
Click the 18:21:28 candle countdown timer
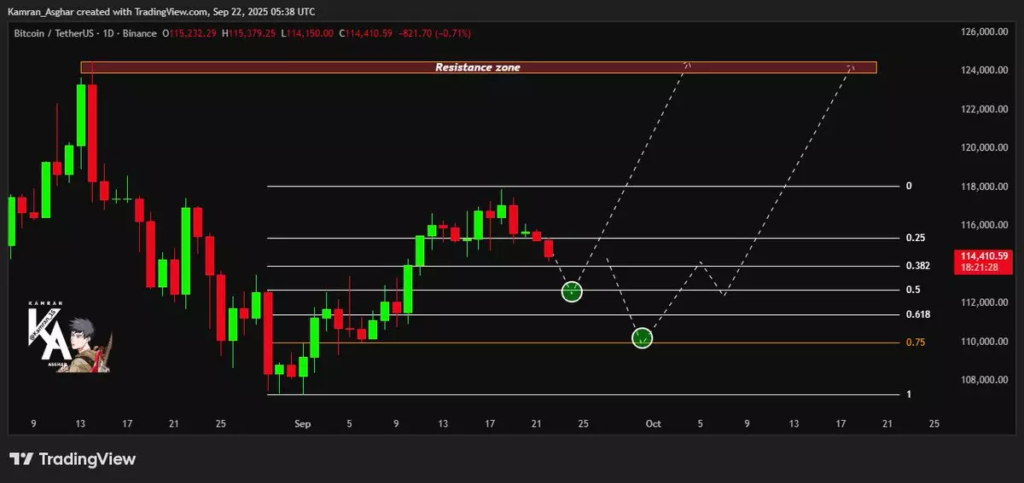[984, 267]
